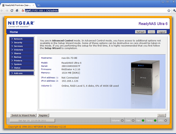Bookmark this page with the star icon
This screenshot has height=134, width=176.
pyautogui.click(x=169, y=11)
